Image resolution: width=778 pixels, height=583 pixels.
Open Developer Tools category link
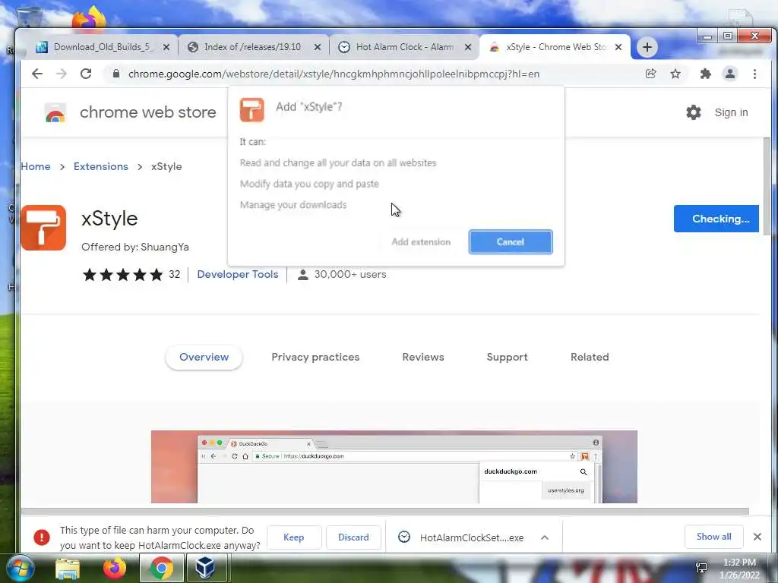[x=238, y=274]
